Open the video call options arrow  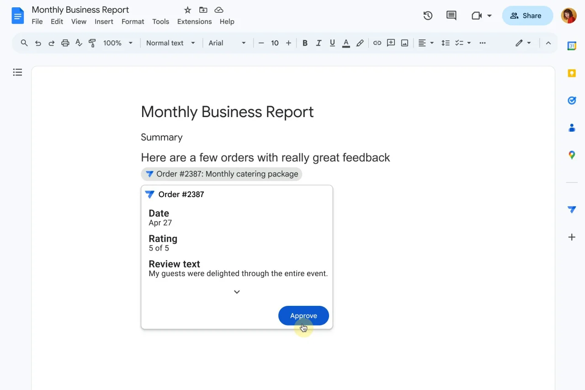click(x=489, y=16)
